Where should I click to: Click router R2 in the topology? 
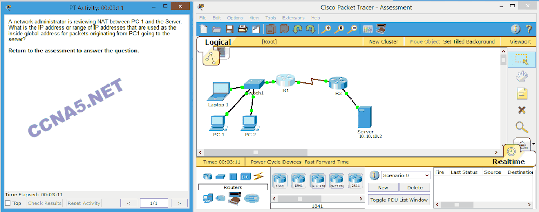[338, 82]
